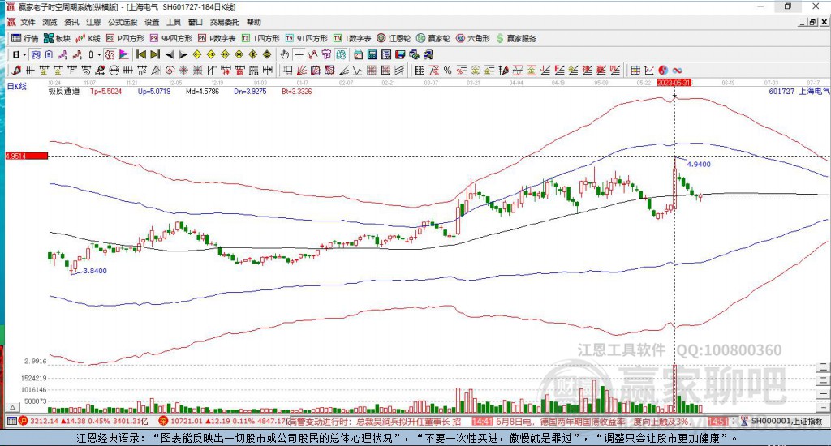Click the red 4.9514 price tag
This screenshot has height=446, width=831.
click(27, 156)
